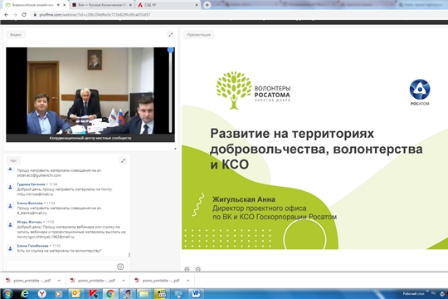The width and height of the screenshot is (448, 299).
Task: Click Елена Голобокова's name in chat
Action: 32,246
